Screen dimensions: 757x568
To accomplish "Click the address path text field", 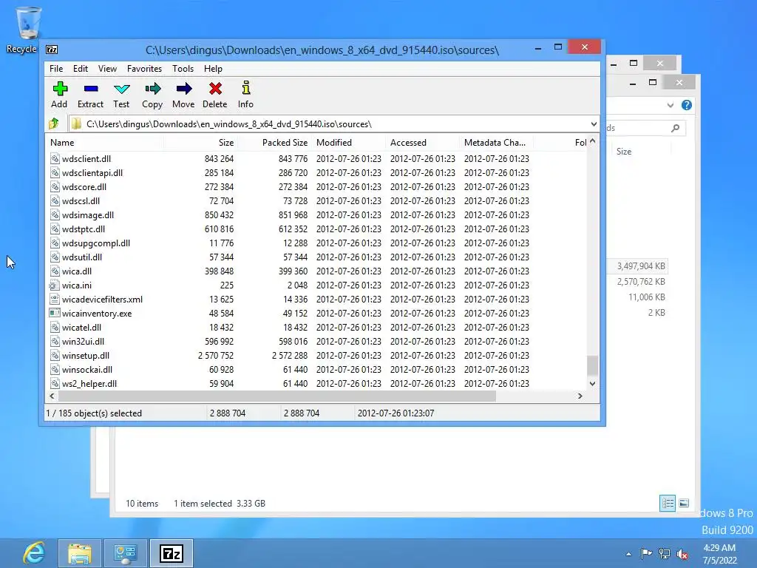I will [x=328, y=124].
